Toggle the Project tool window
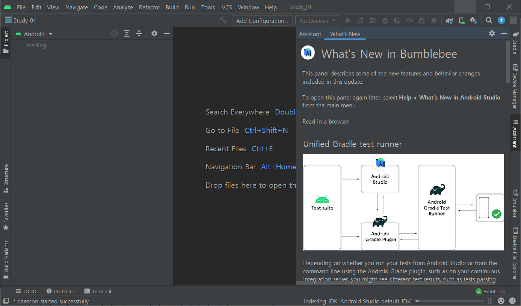This screenshot has width=521, height=306. click(6, 42)
